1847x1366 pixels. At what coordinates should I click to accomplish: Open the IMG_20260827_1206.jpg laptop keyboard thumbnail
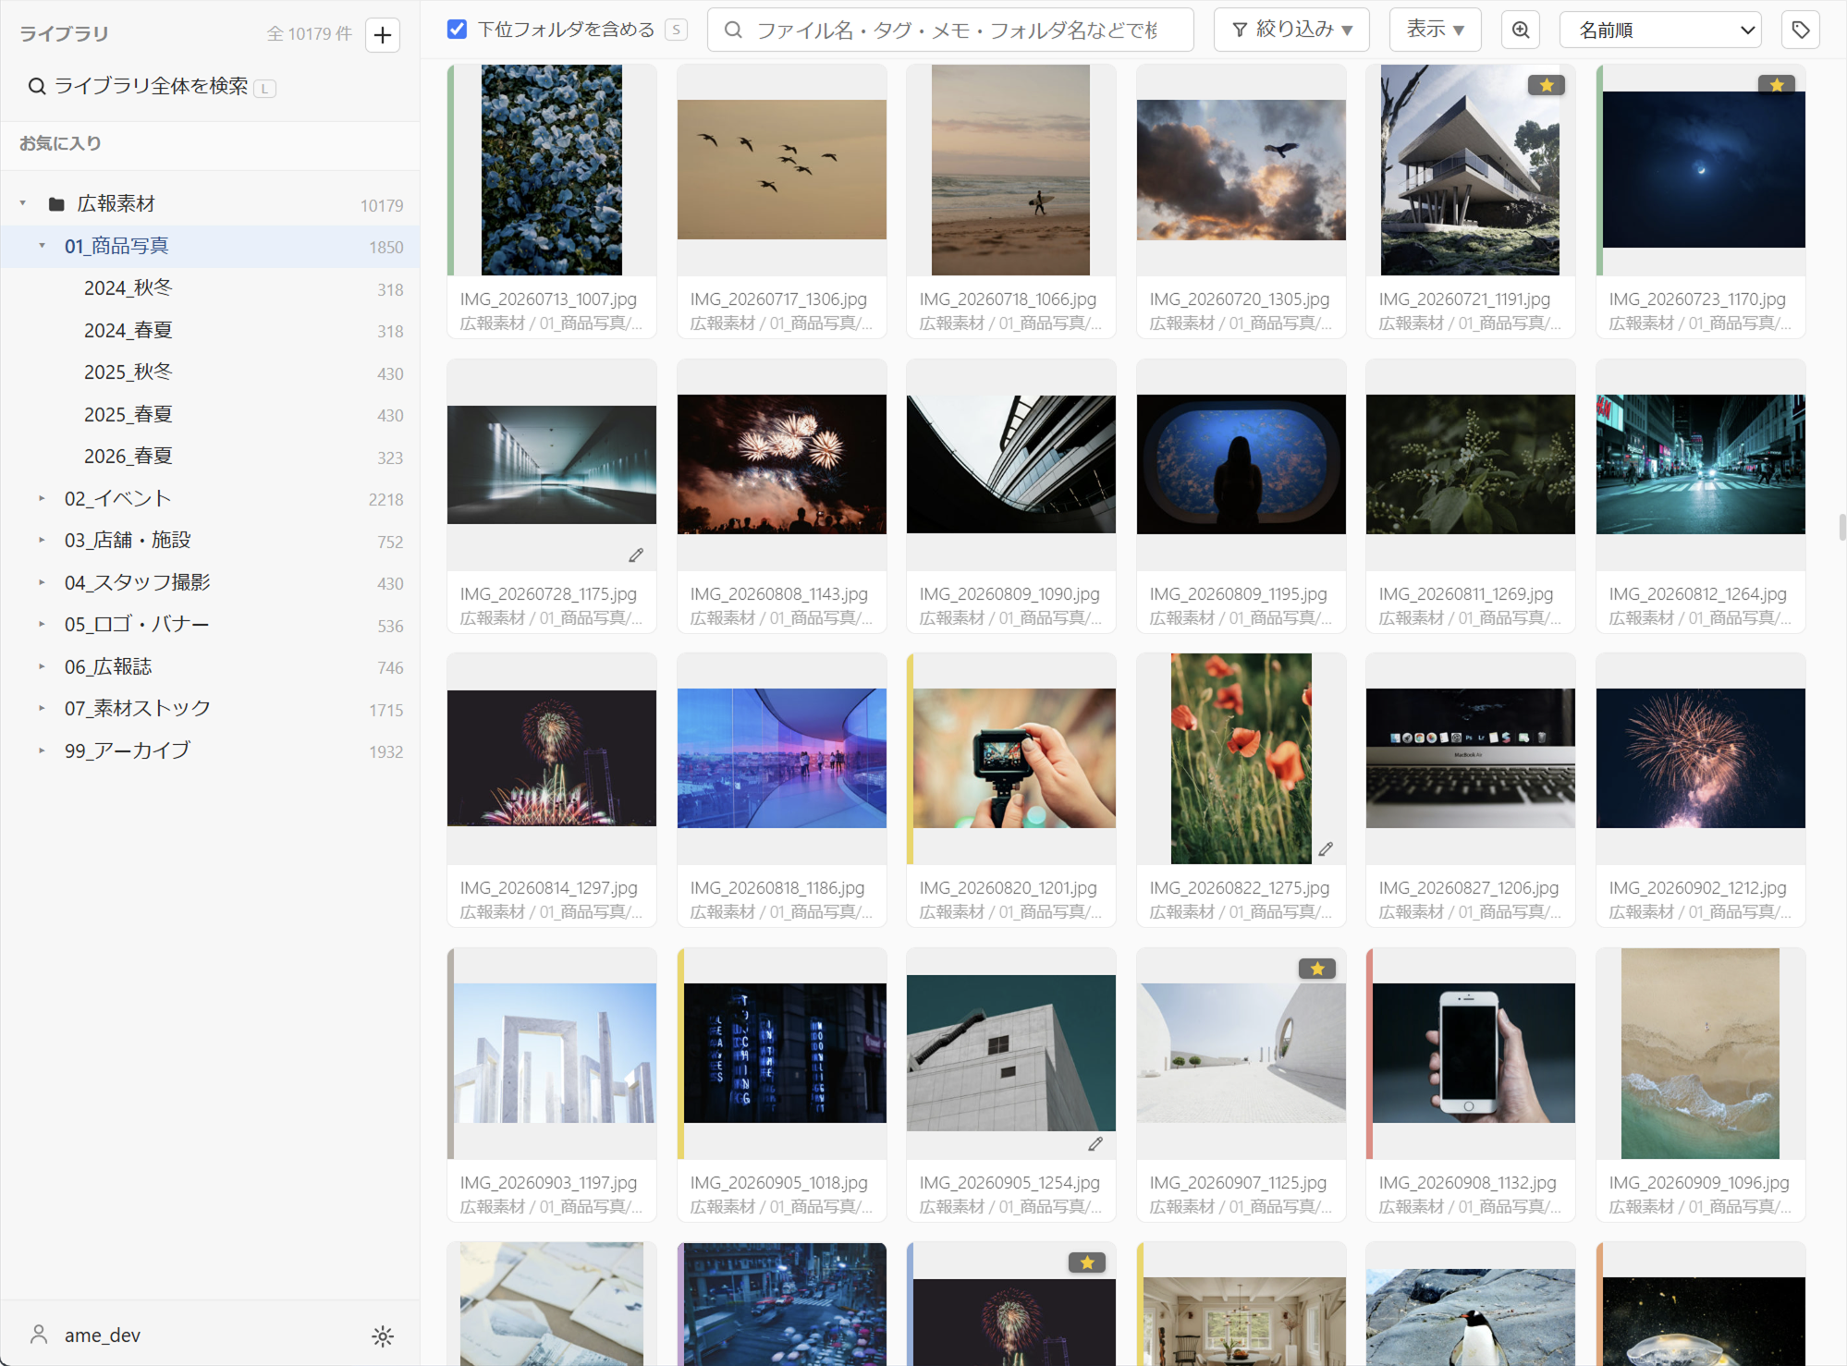[x=1471, y=759]
